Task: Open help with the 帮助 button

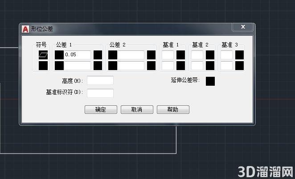Action: [x=173, y=109]
